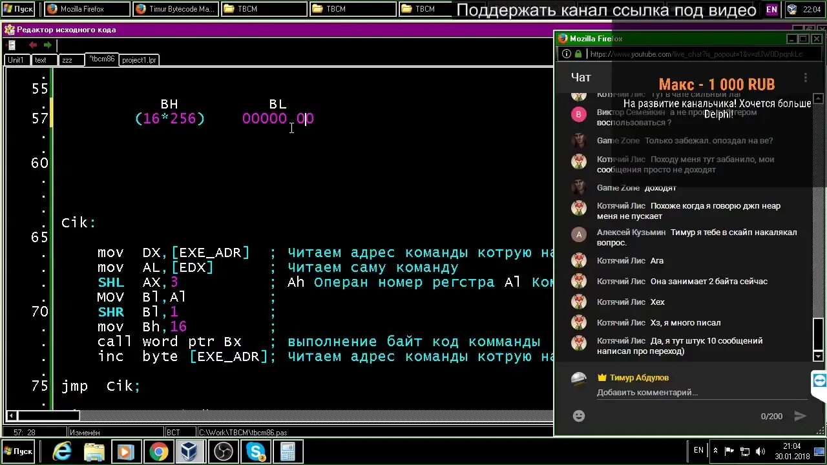The height and width of the screenshot is (465, 827).
Task: Open the calculator taskbar icon
Action: (x=288, y=451)
